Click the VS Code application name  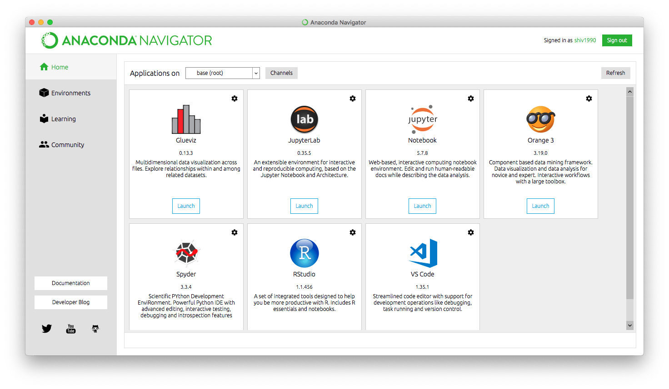(422, 274)
